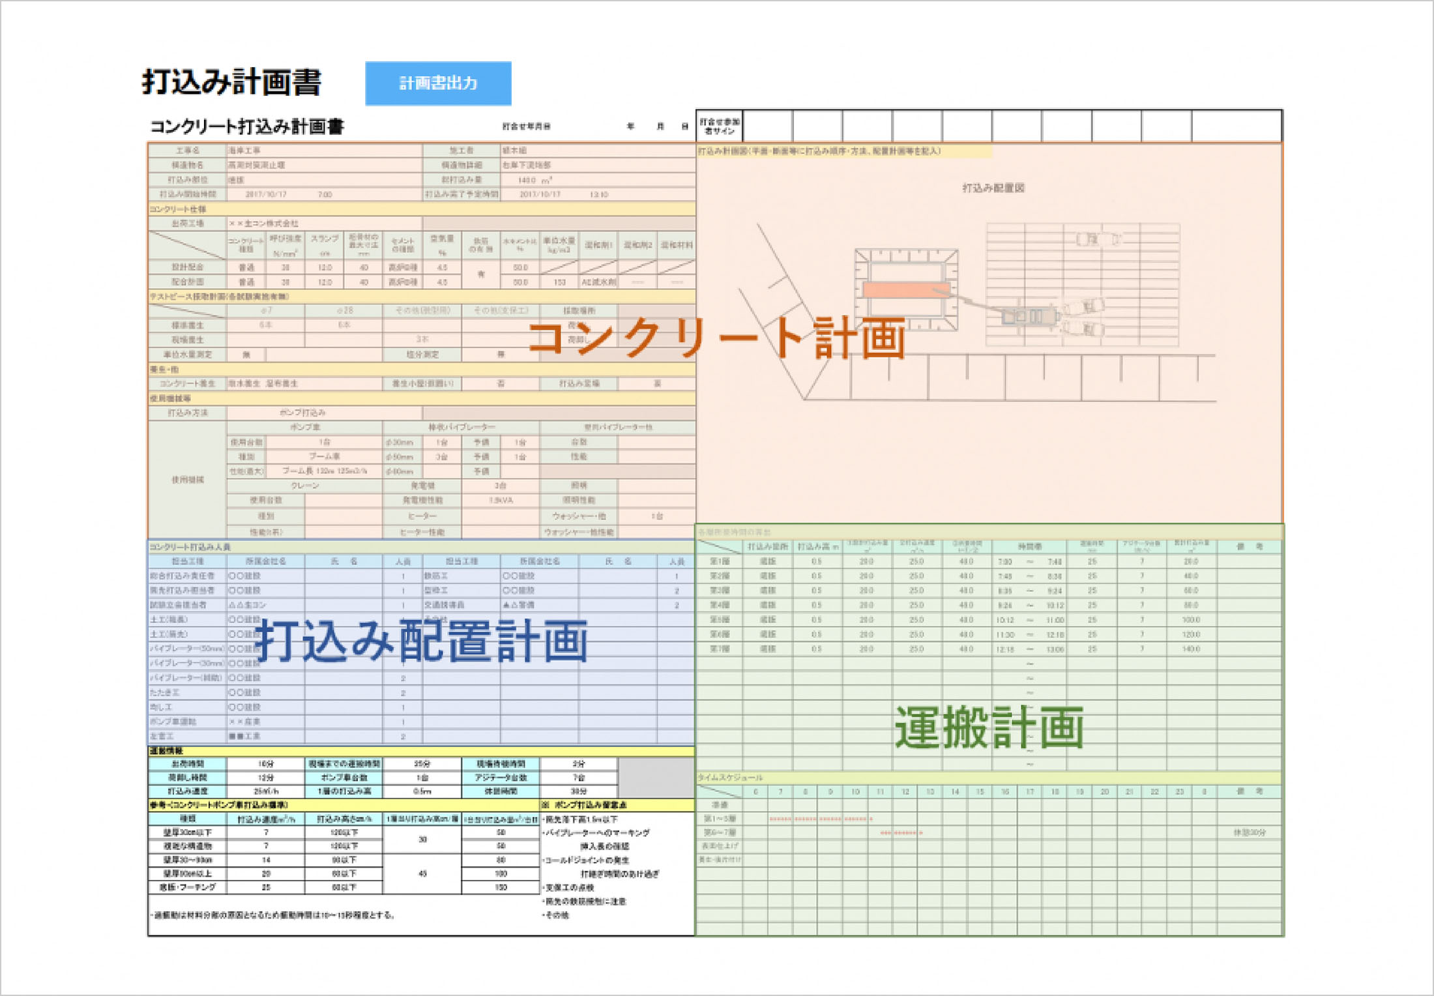Click the 時間帯 column header

tap(1029, 547)
